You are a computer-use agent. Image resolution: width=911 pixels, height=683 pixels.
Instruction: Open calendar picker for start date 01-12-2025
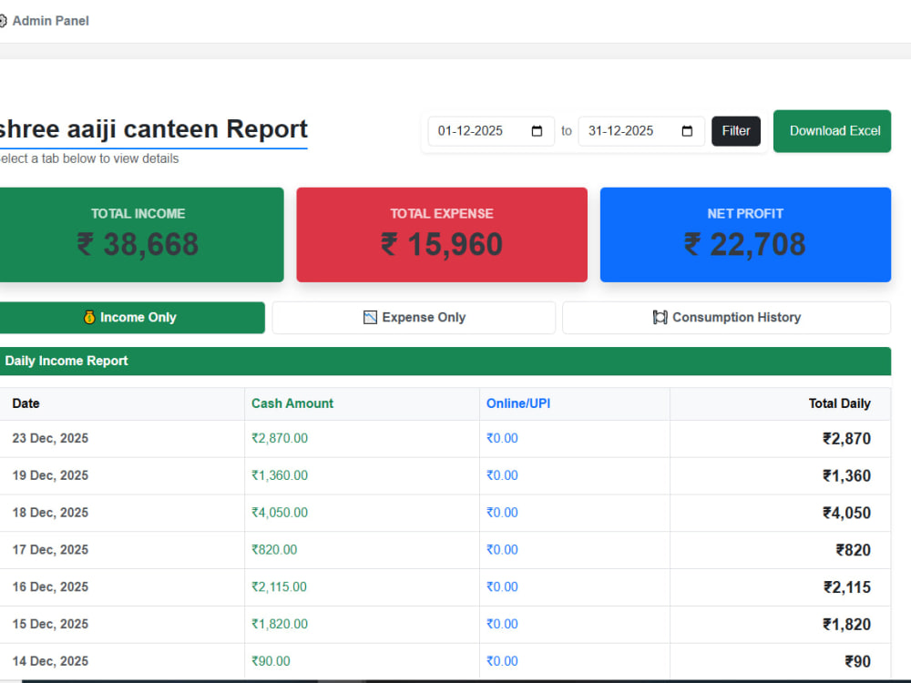537,131
